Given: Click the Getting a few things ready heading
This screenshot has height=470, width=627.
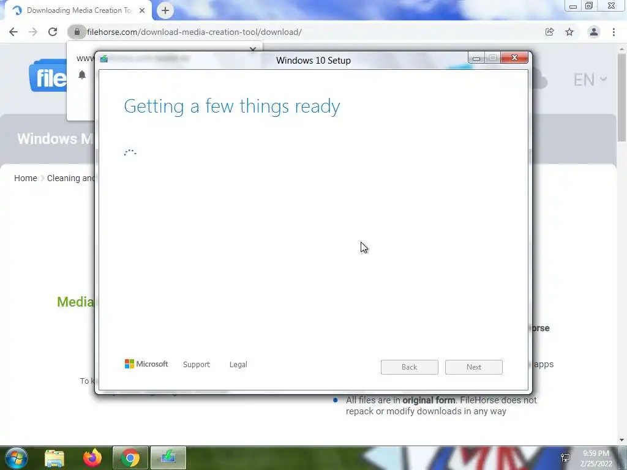Looking at the screenshot, I should (x=232, y=106).
